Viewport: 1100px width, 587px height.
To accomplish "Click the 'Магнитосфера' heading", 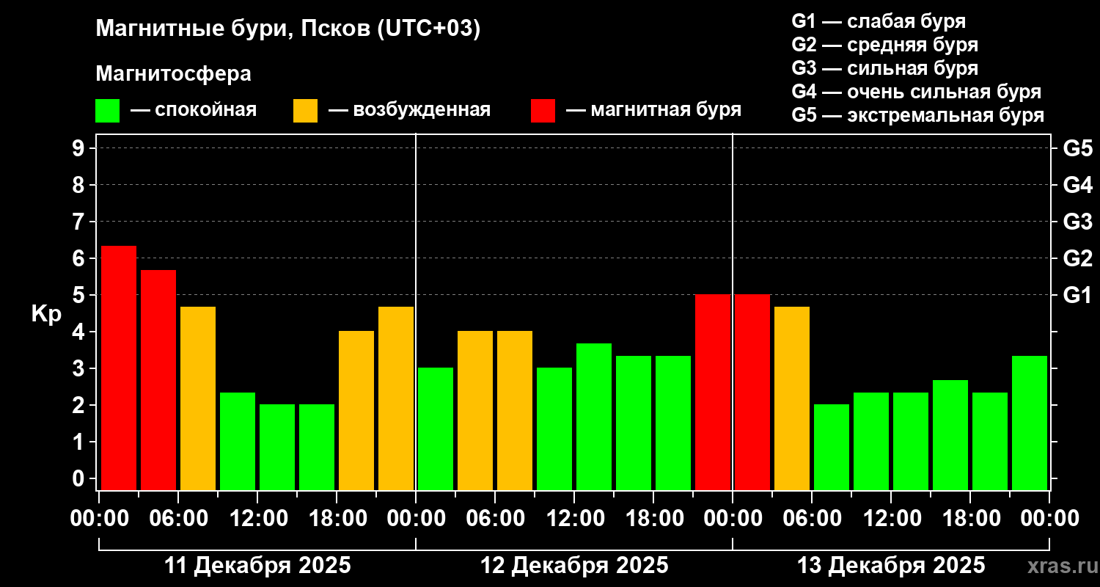I will (173, 74).
